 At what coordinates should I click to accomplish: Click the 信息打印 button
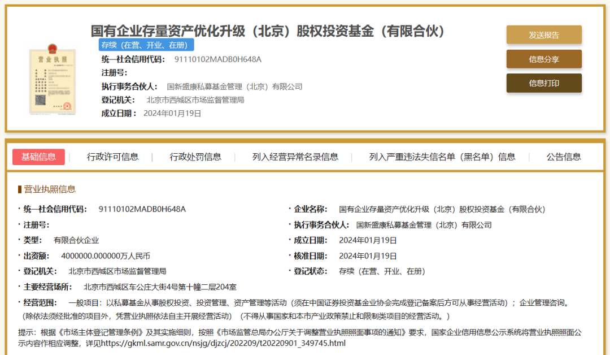point(544,83)
